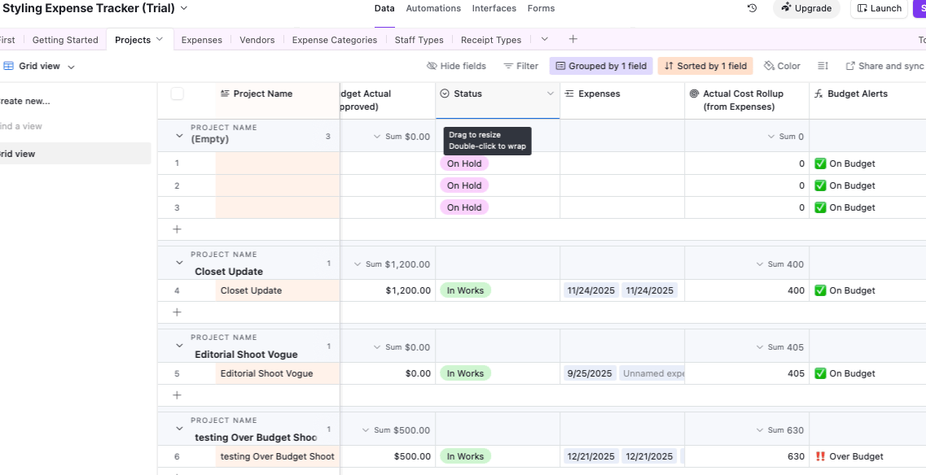Click the row height icon in toolbar
The height and width of the screenshot is (475, 926).
[x=823, y=66]
